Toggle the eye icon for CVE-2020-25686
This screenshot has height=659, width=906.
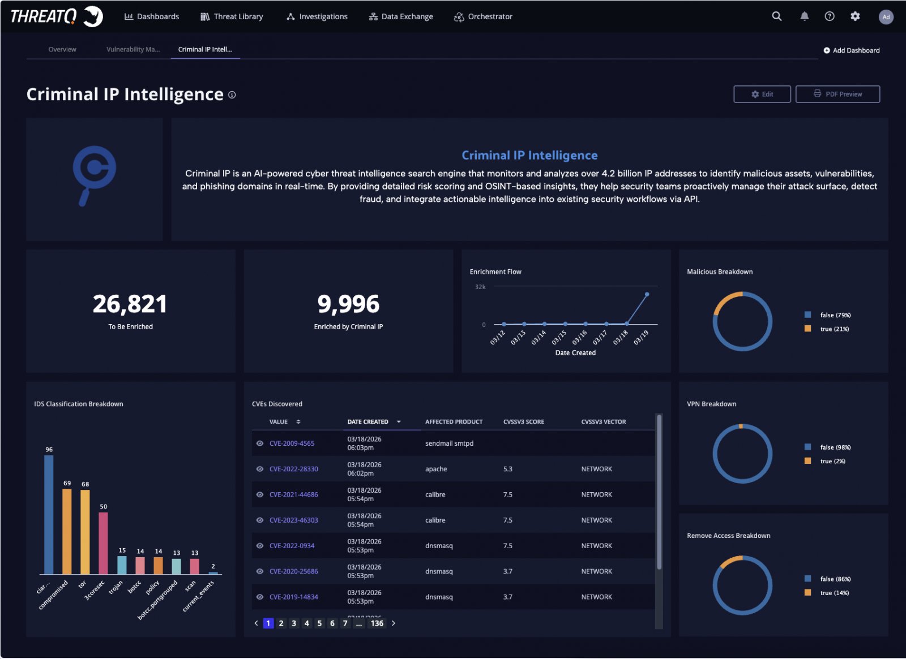[260, 571]
